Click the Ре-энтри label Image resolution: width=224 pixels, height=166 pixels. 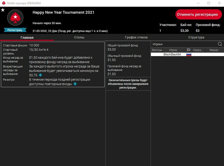(9, 80)
